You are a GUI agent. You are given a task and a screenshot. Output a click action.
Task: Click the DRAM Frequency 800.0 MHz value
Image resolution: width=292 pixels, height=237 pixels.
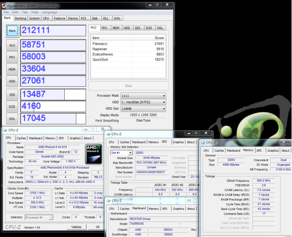coord(263,180)
